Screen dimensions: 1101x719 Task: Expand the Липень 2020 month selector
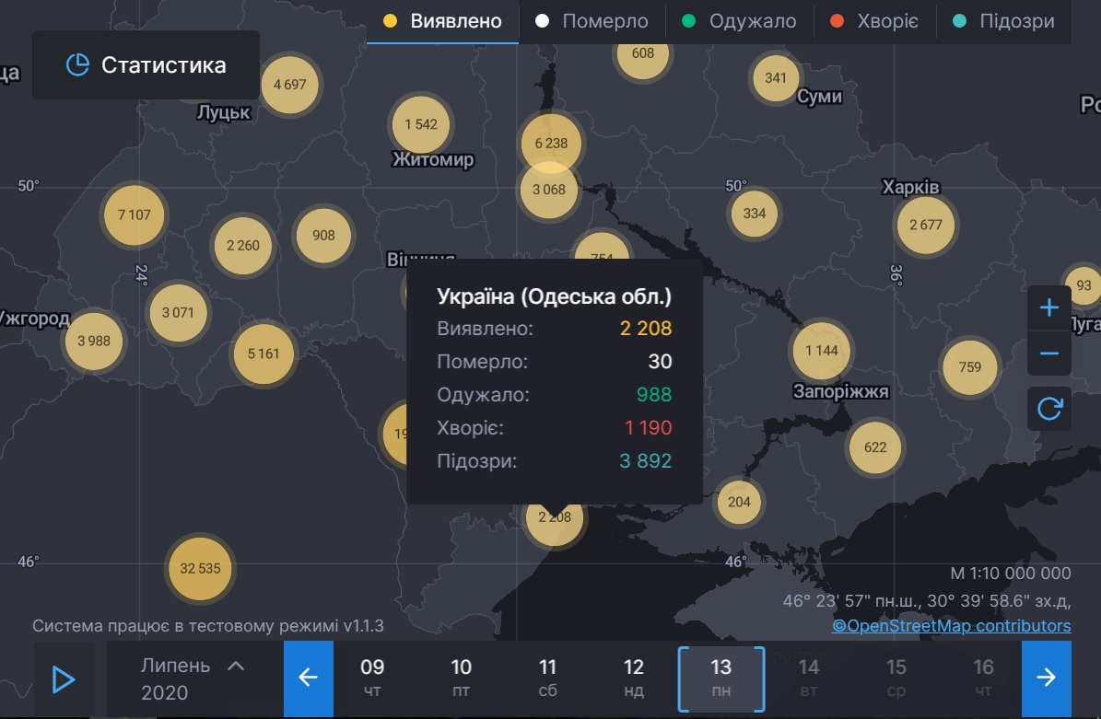[193, 678]
